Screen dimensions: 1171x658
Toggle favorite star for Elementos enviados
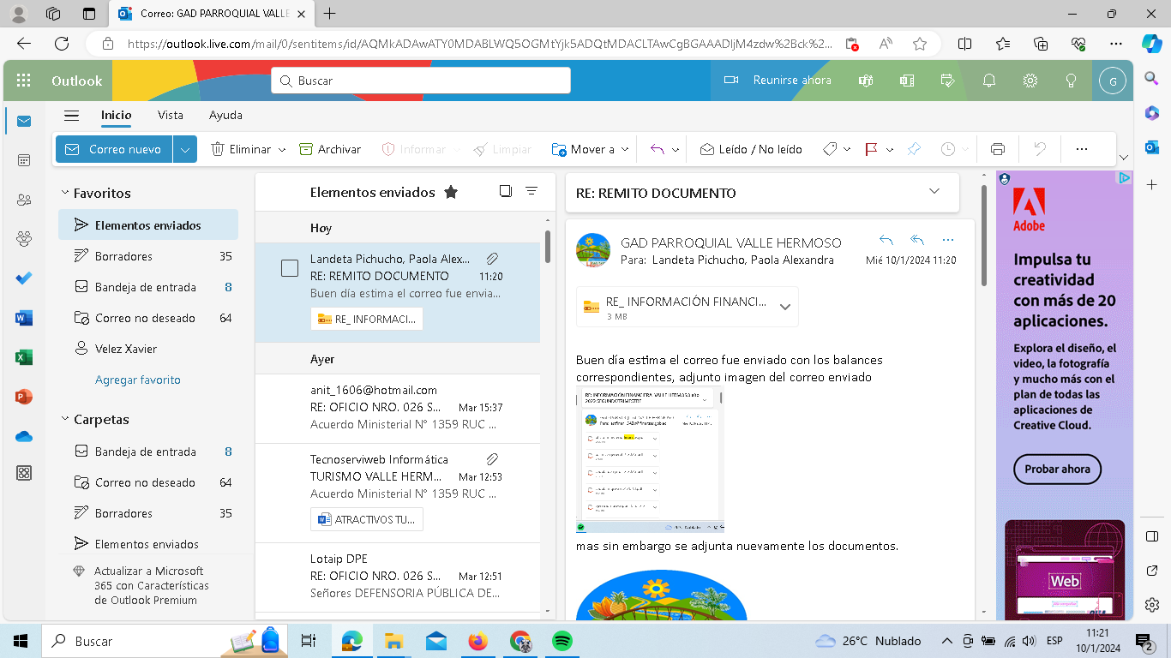tap(451, 193)
